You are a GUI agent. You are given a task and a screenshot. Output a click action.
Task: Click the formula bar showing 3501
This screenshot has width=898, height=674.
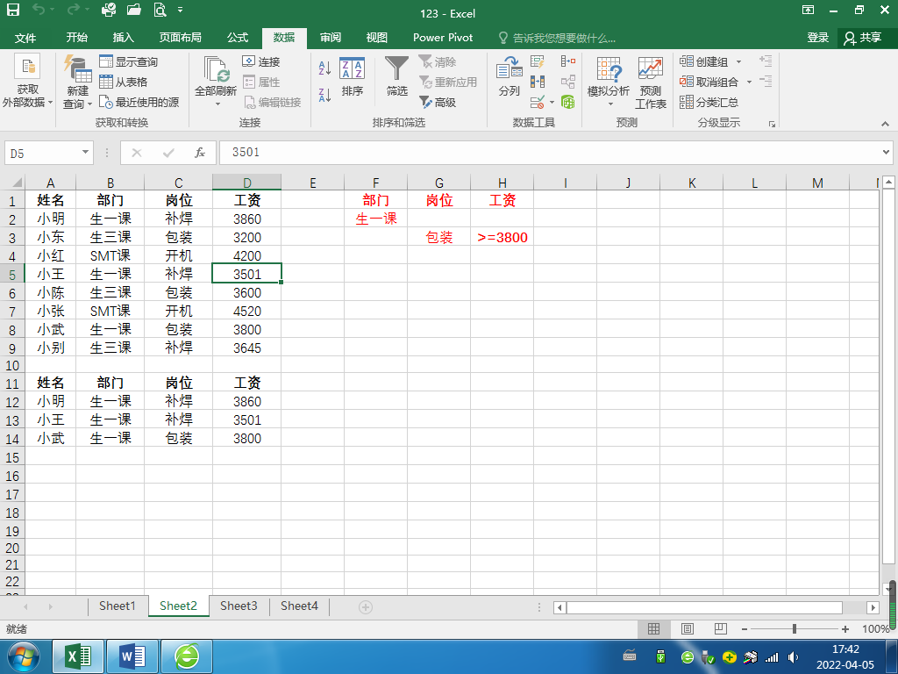click(x=549, y=153)
